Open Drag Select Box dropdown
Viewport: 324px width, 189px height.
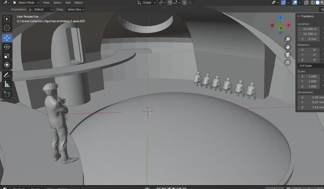75,9
